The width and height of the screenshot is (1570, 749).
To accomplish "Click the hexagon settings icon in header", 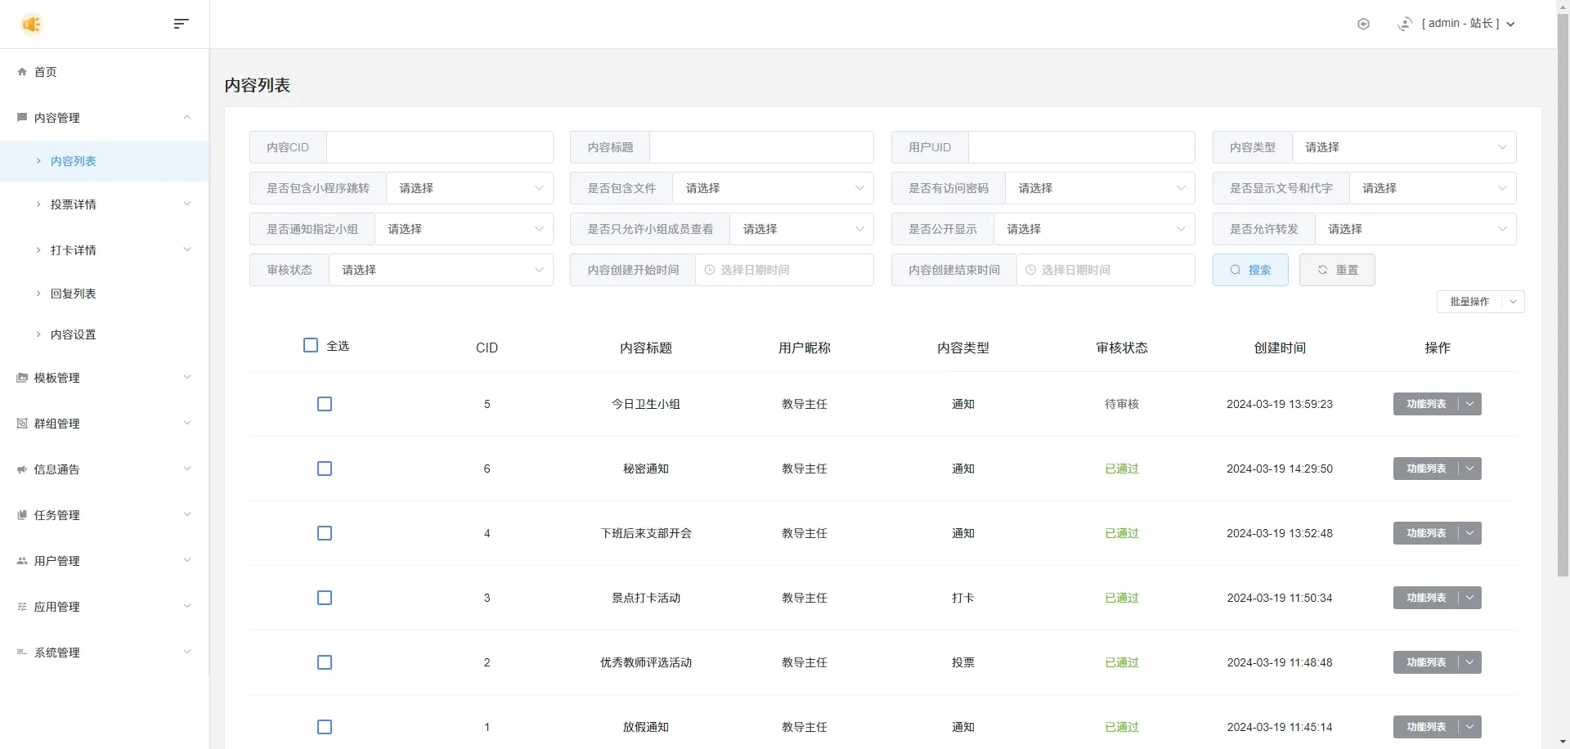I will (x=1363, y=25).
